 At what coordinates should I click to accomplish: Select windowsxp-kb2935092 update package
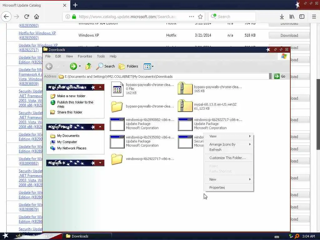pos(142,141)
